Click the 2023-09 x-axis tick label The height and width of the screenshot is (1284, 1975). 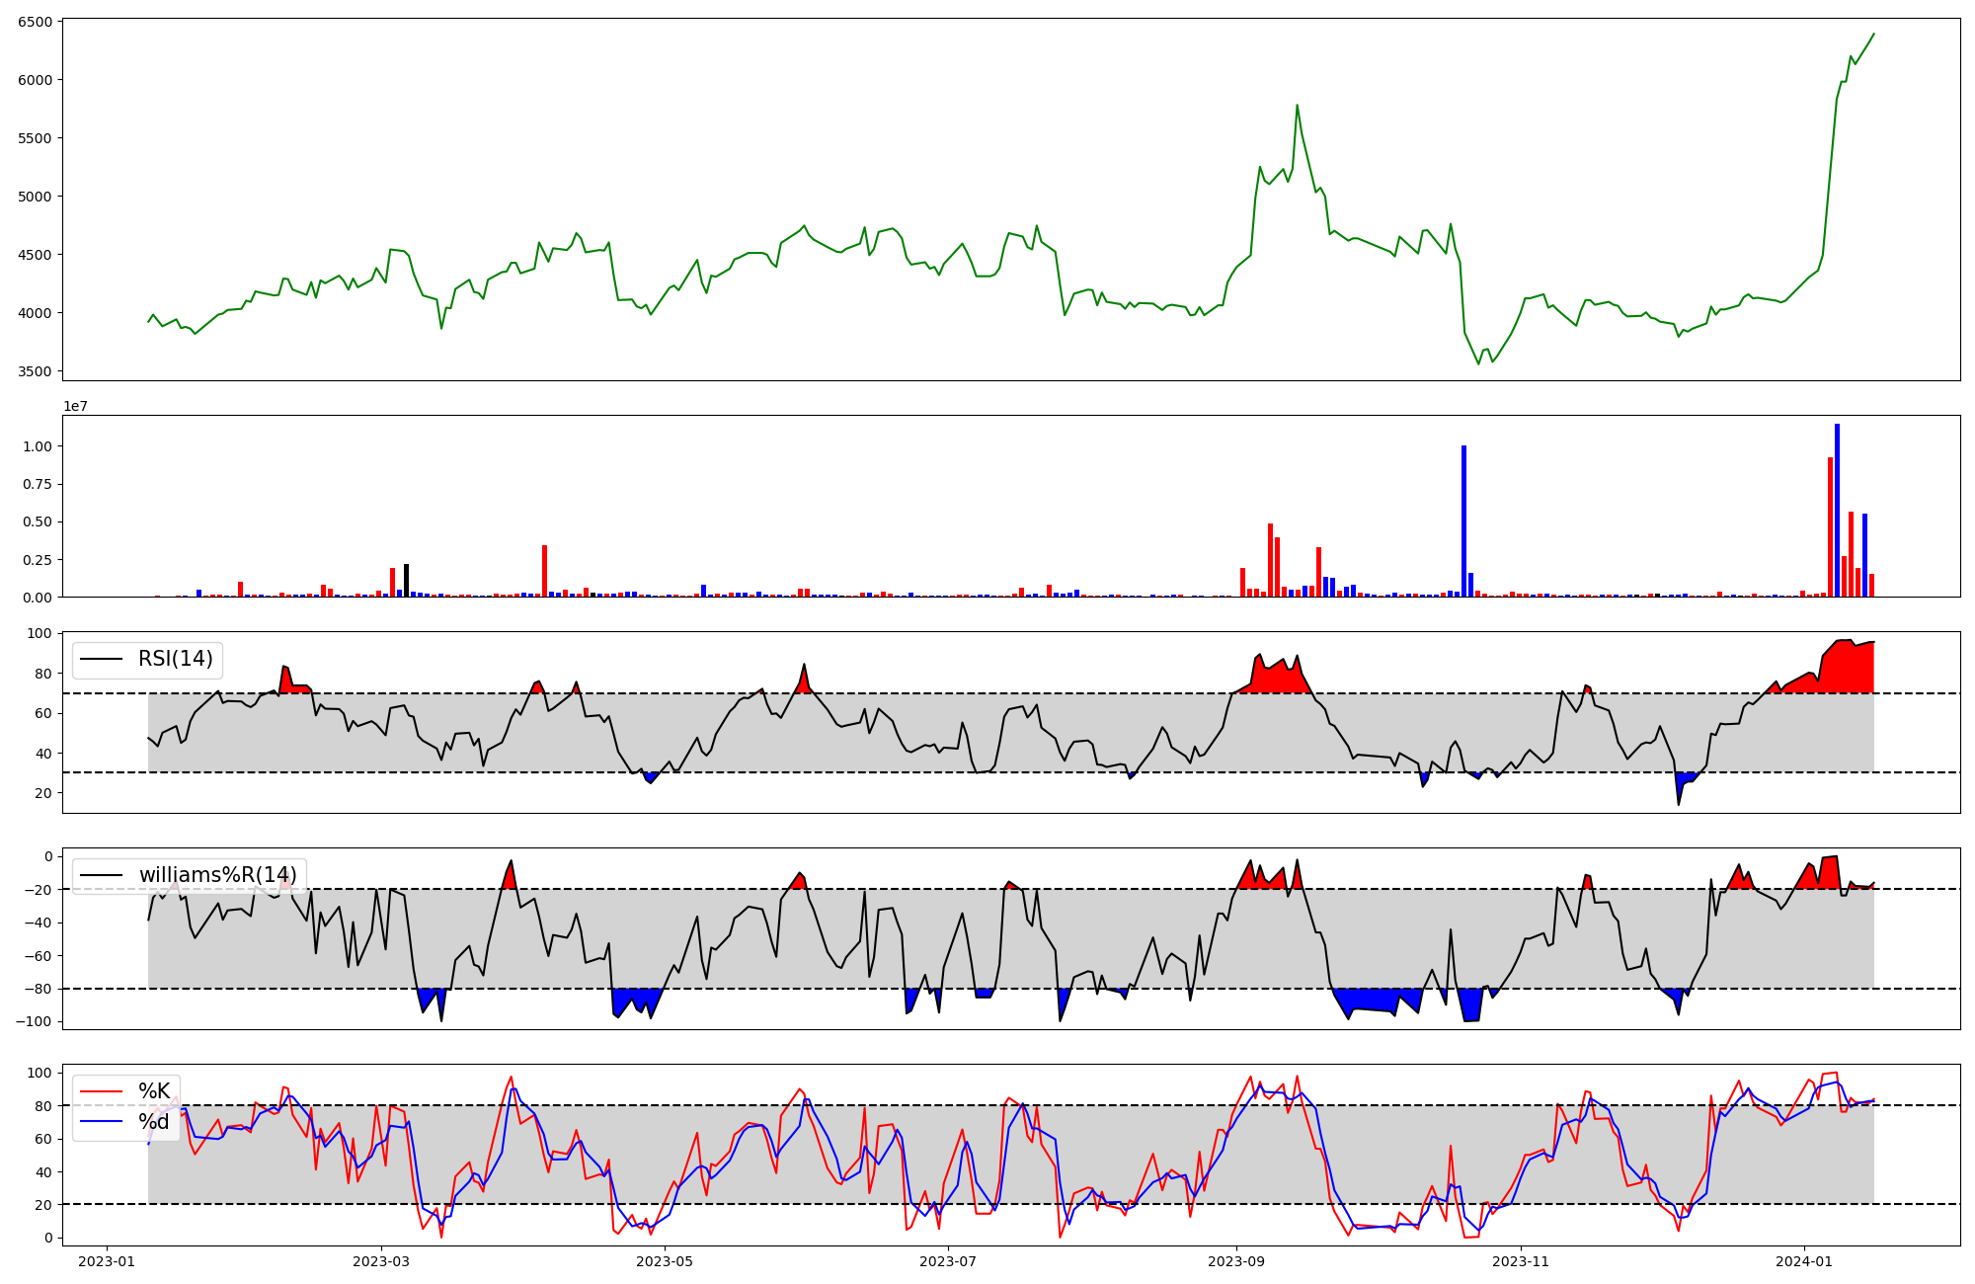pyautogui.click(x=1236, y=1261)
